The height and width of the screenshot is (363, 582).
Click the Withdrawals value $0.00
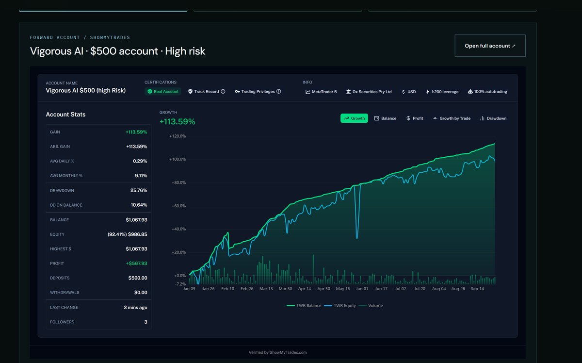[141, 293]
